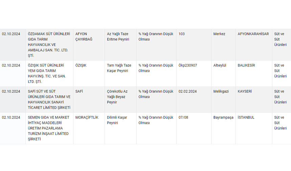Select the Altıeylül district cell
The height and width of the screenshot is (171, 291).
click(221, 65)
